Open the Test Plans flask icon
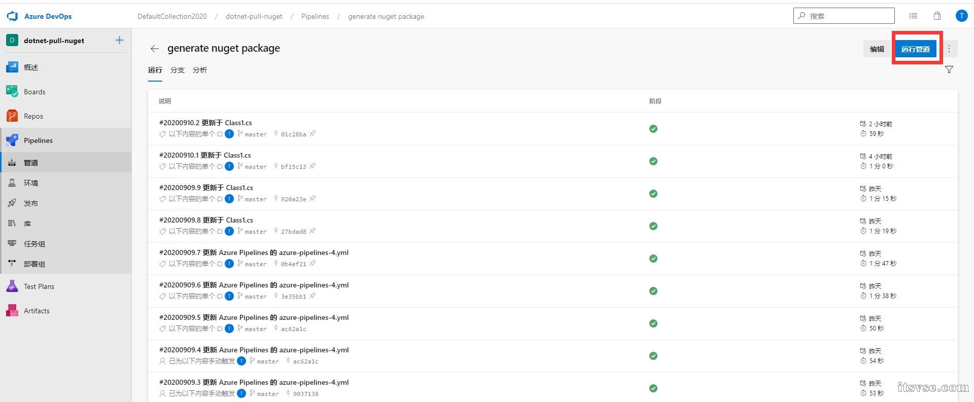The width and height of the screenshot is (974, 402). tap(12, 286)
